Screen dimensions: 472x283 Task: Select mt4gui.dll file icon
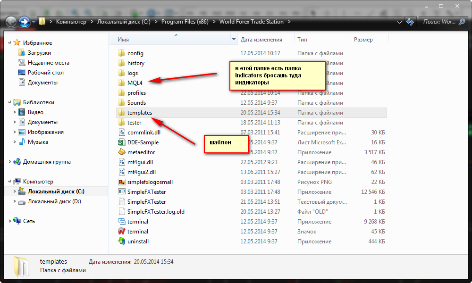coord(122,162)
